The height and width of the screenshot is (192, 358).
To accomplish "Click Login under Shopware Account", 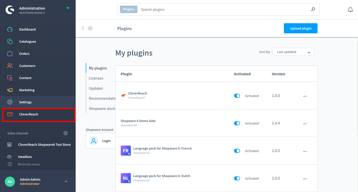I will [x=106, y=141].
